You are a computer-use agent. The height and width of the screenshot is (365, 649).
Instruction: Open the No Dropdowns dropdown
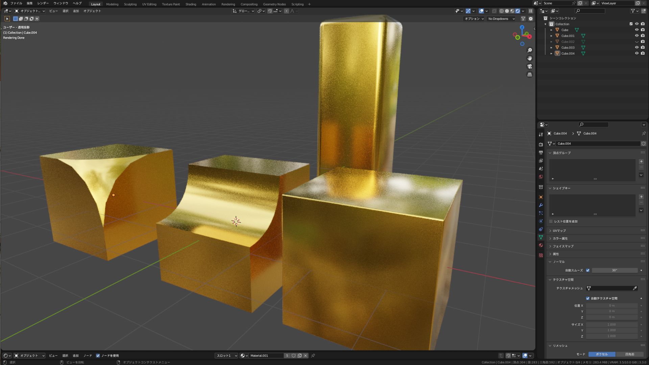pos(501,19)
